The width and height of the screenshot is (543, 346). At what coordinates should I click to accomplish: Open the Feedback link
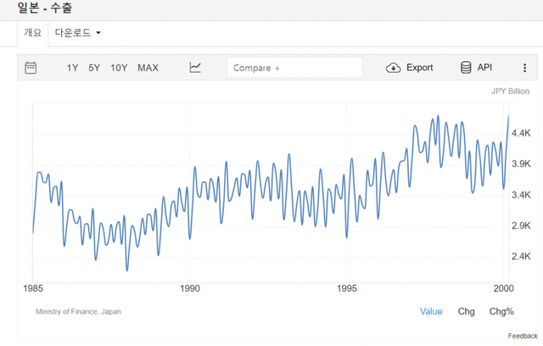[x=523, y=337]
